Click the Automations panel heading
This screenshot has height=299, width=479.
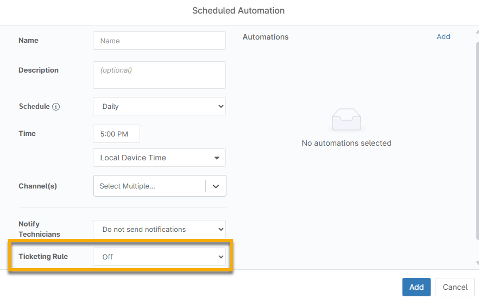(266, 37)
